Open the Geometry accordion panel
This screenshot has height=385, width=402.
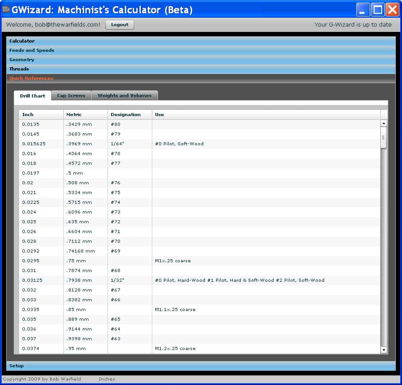tap(201, 60)
